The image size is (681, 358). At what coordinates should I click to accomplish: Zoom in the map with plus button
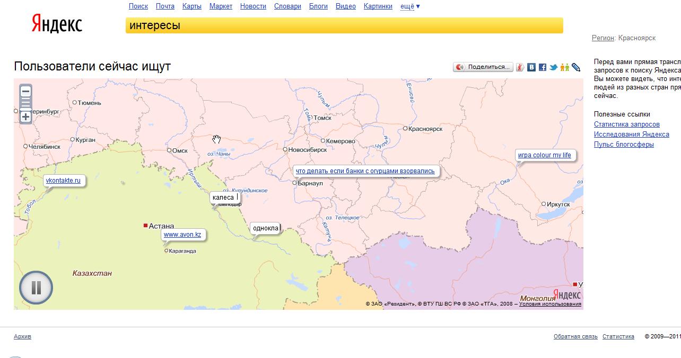coord(25,117)
